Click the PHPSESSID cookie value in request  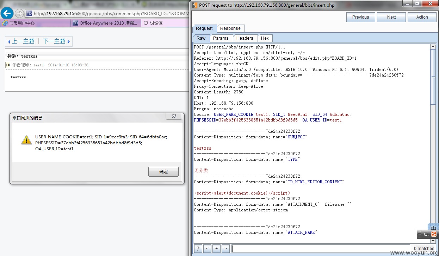click(x=259, y=120)
